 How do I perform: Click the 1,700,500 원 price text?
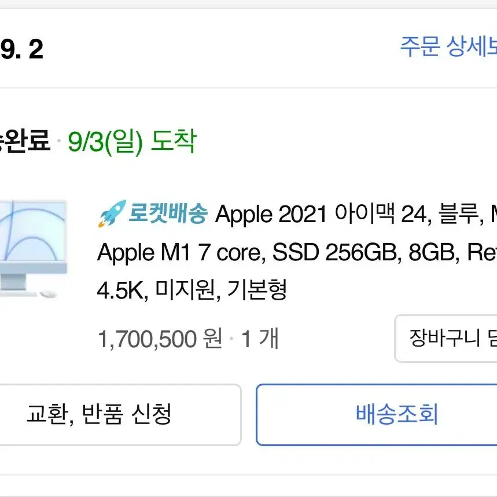[160, 339]
